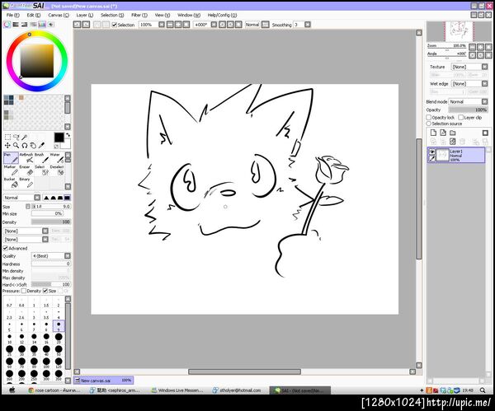Image resolution: width=495 pixels, height=411 pixels.
Task: Switch to New canvas.sai document tab
Action: tap(104, 381)
